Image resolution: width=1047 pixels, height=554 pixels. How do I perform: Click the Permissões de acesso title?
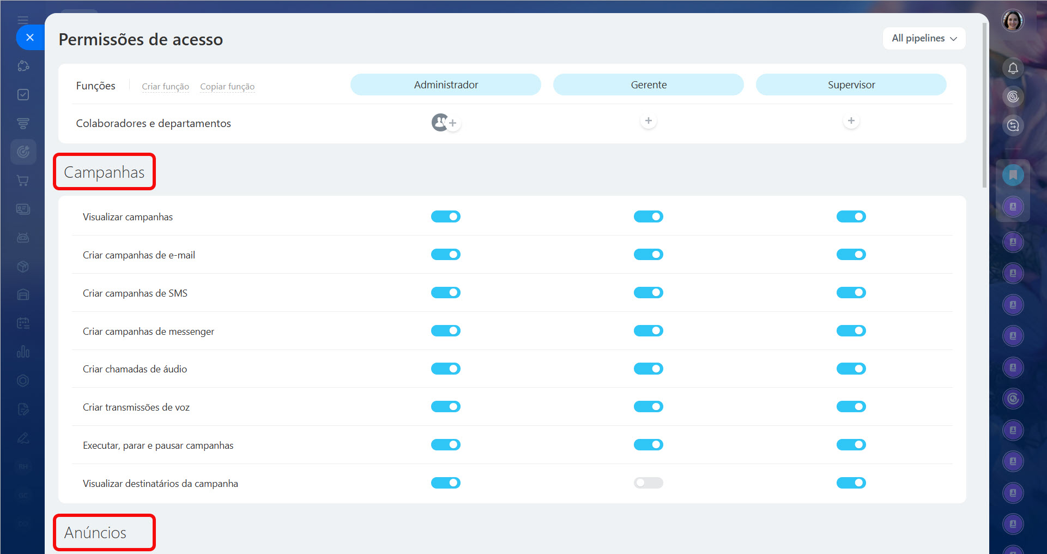pyautogui.click(x=141, y=39)
